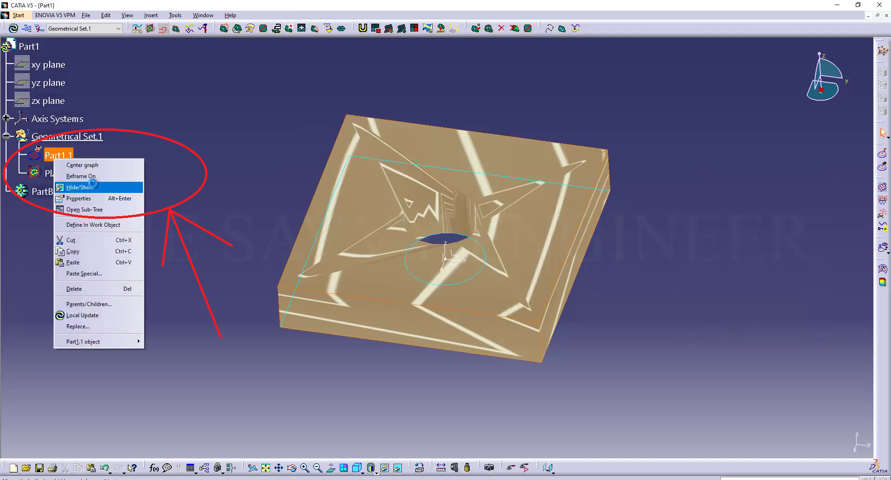891x480 pixels.
Task: Click Delete in the context menu
Action: pyautogui.click(x=74, y=289)
